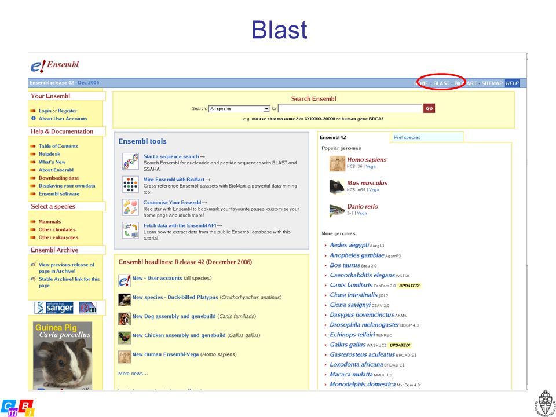Open Ensembl software link

pyautogui.click(x=59, y=194)
